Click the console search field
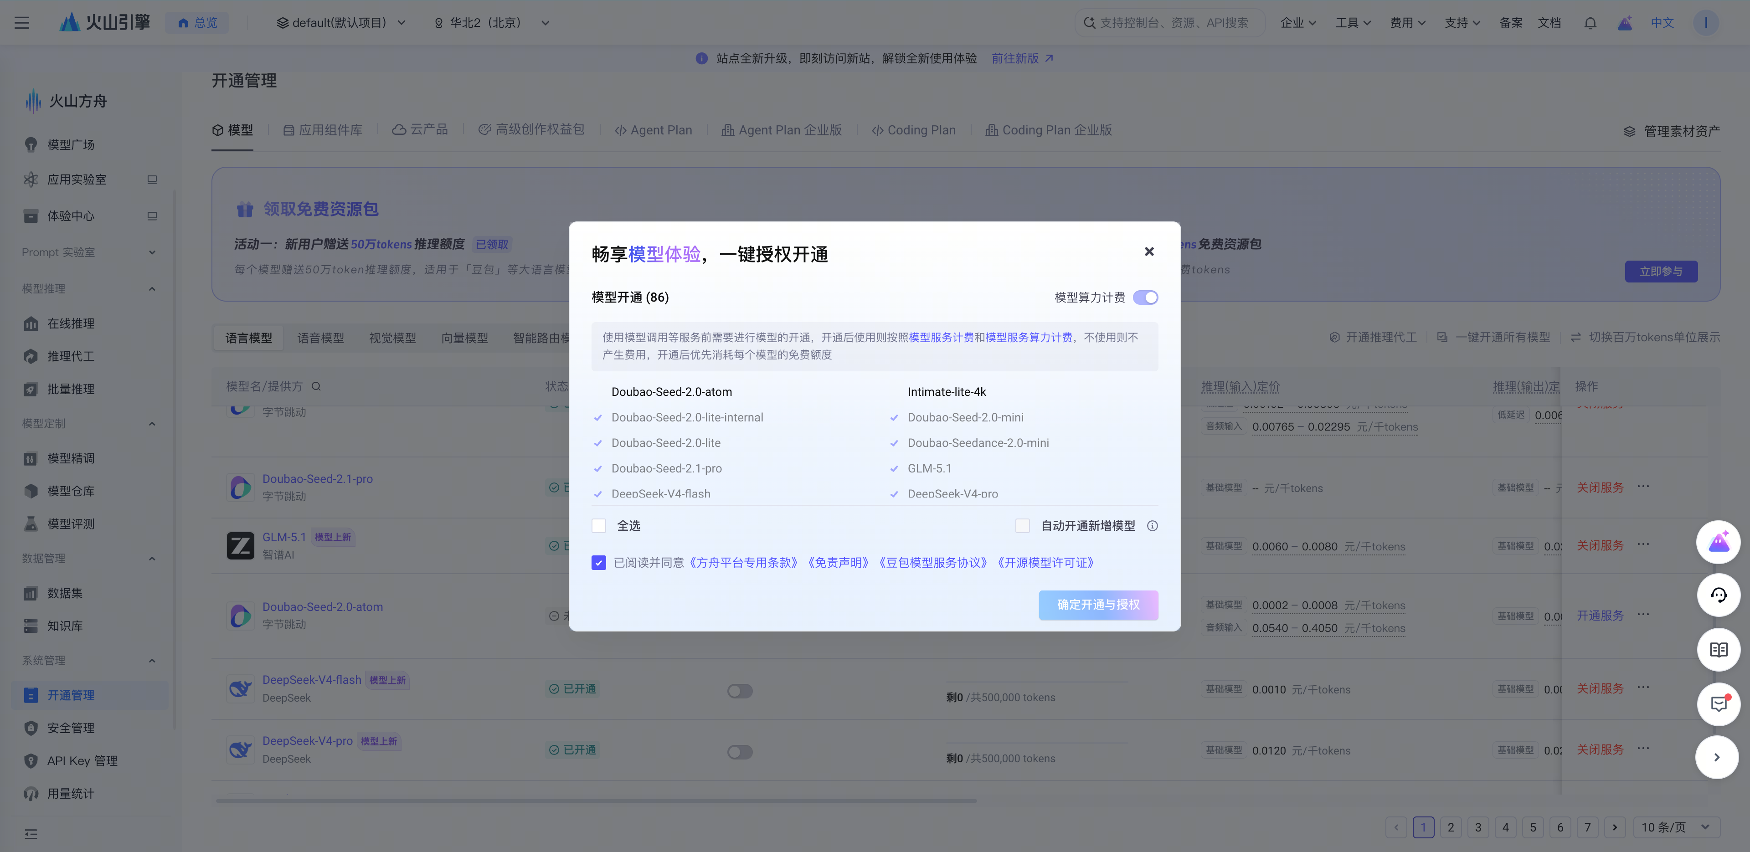 pos(1170,22)
